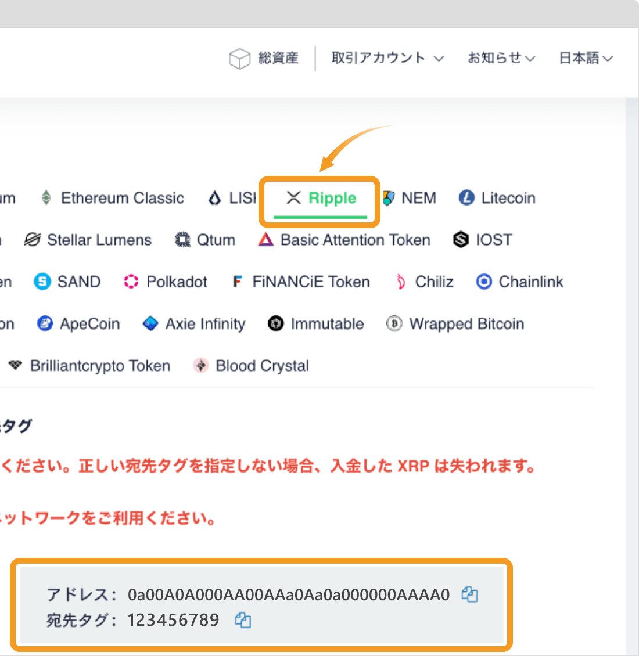
Task: Choose the Qtum currency tab
Action: (204, 240)
